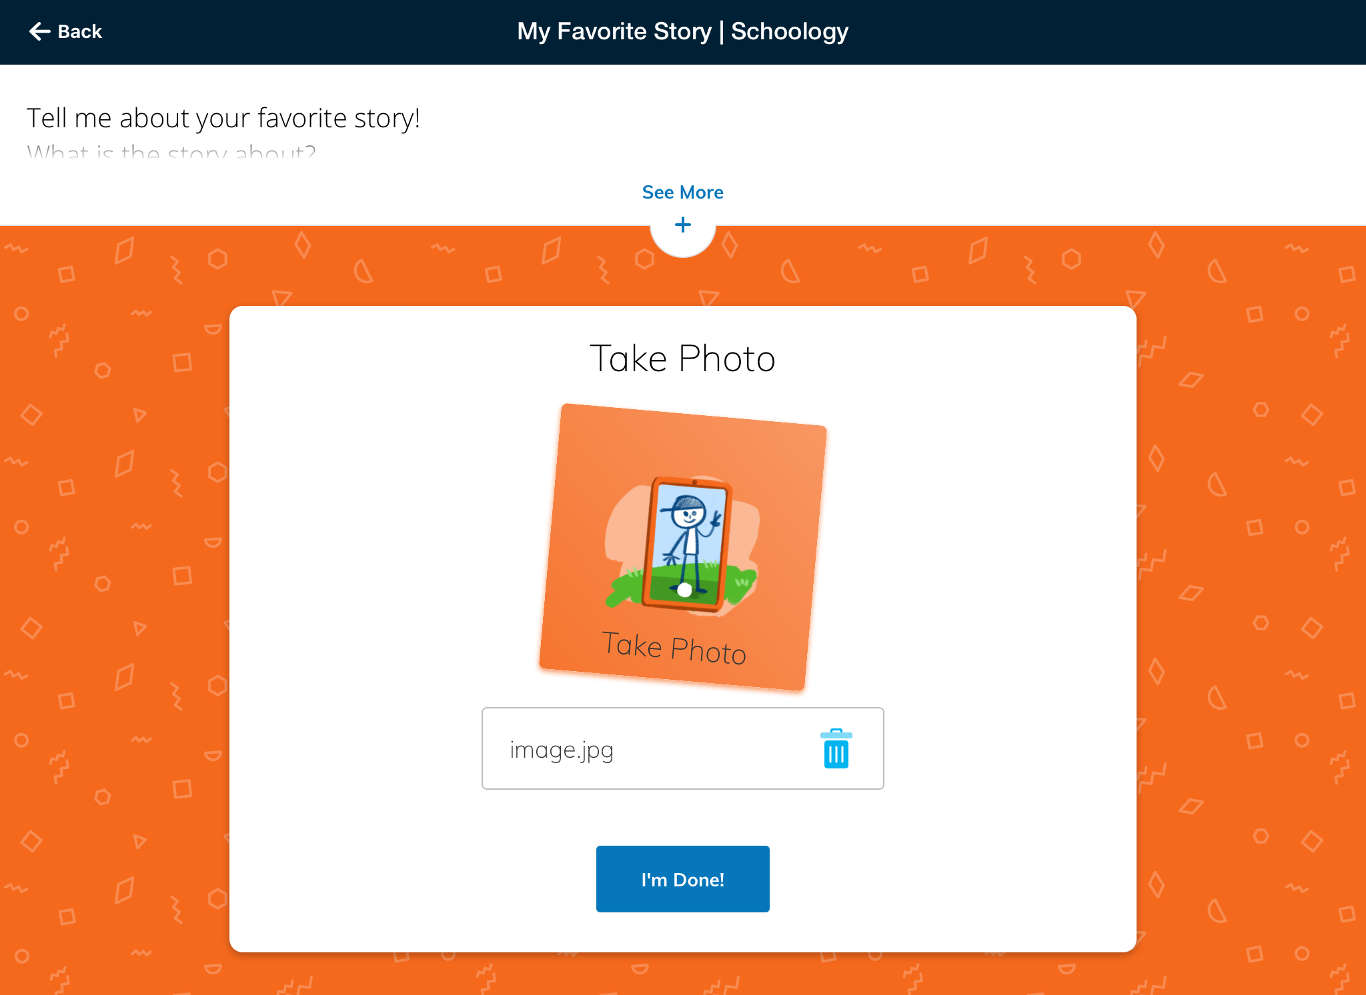Click the My Favorite Story | Schoology title
The width and height of the screenshot is (1366, 995).
click(x=682, y=31)
